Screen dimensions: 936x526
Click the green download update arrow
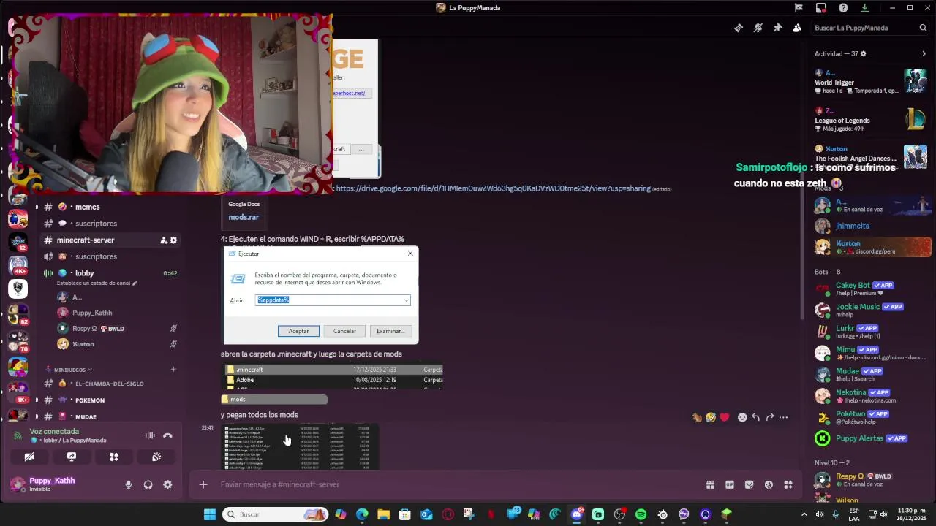pyautogui.click(x=864, y=8)
